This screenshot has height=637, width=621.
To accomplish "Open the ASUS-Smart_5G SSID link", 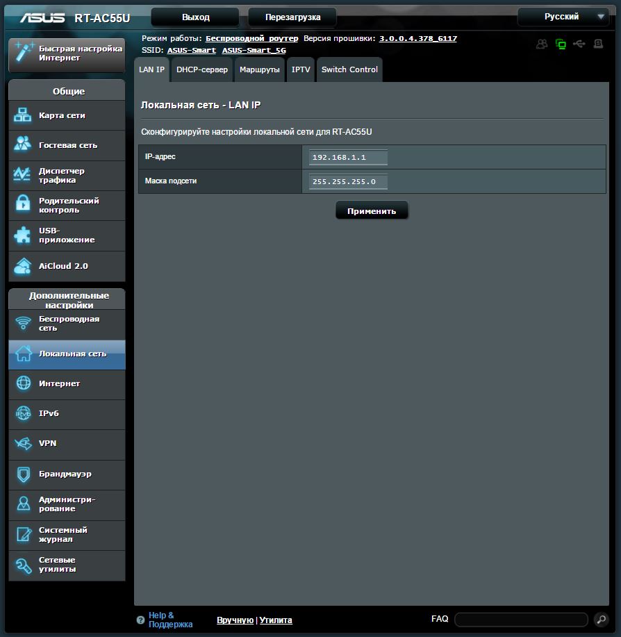I will (254, 51).
